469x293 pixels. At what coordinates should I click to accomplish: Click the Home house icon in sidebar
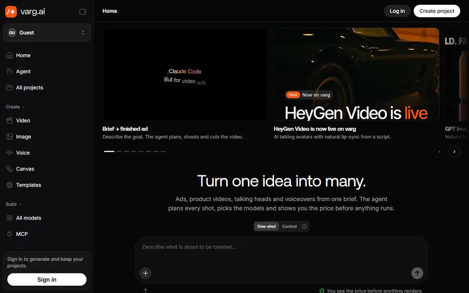[10, 55]
